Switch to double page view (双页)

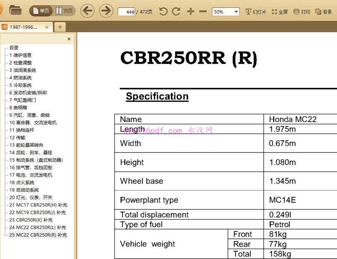click(x=64, y=11)
